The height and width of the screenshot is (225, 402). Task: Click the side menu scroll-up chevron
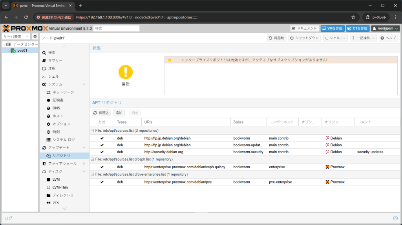[65, 47]
